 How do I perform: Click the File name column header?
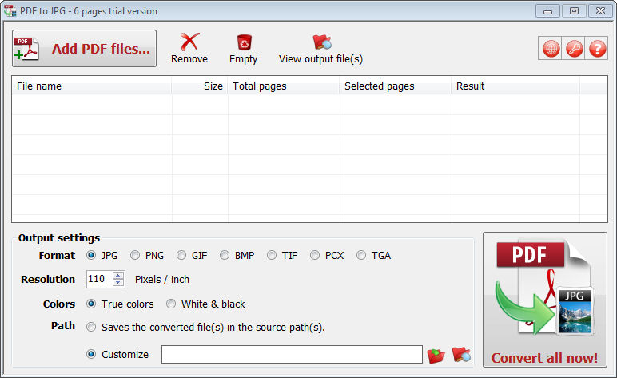pos(92,86)
